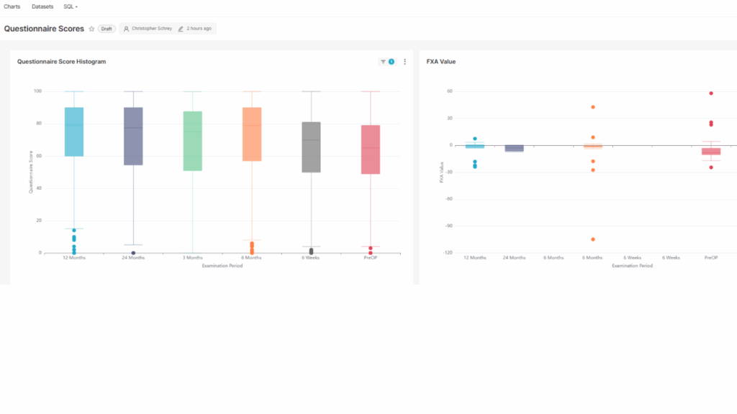Click the gray 6 Weeks score box
The image size is (737, 414).
pyautogui.click(x=311, y=147)
